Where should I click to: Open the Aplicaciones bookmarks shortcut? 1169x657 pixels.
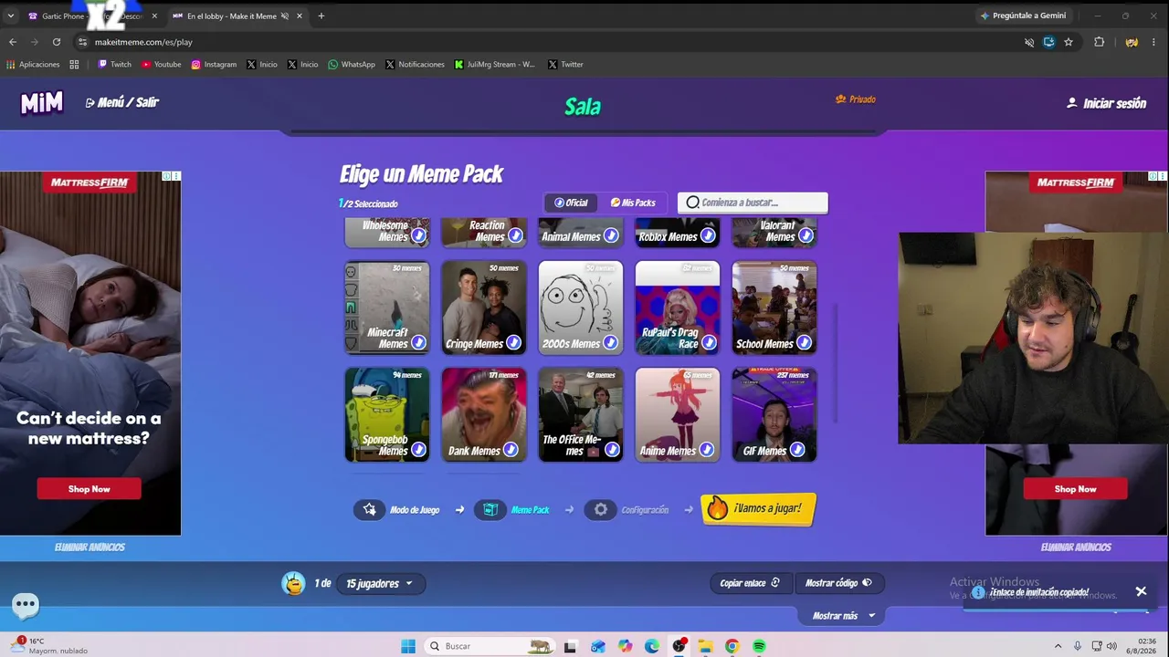tap(33, 65)
